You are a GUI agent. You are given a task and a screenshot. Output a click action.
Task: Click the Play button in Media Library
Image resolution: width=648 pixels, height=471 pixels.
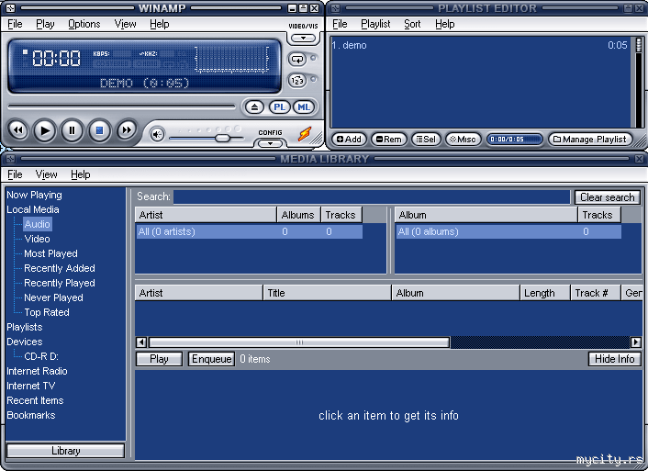159,359
